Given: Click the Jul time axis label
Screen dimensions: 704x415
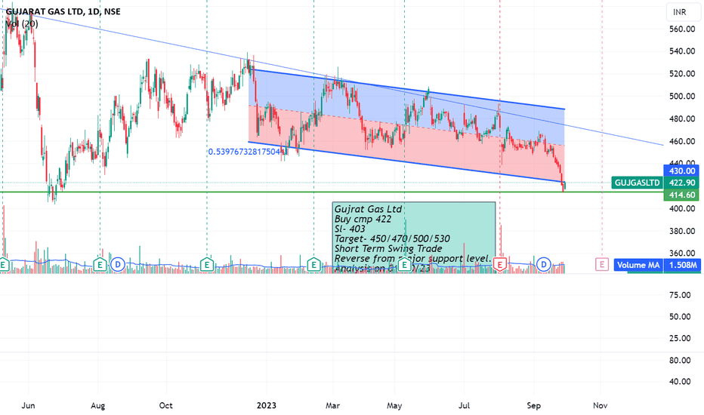Looking at the screenshot, I should point(464,406).
